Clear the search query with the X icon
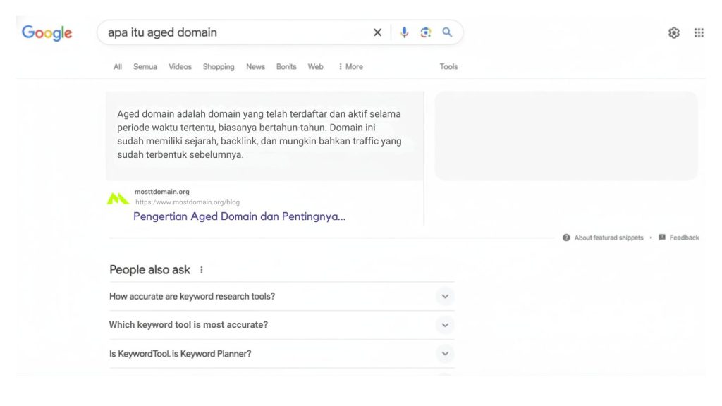This screenshot has height=406, width=722. tap(377, 32)
